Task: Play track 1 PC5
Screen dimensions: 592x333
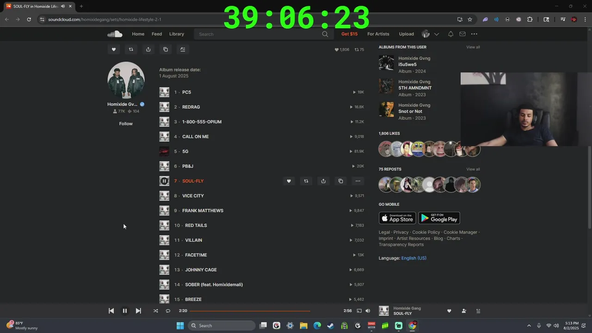Action: pyautogui.click(x=164, y=92)
